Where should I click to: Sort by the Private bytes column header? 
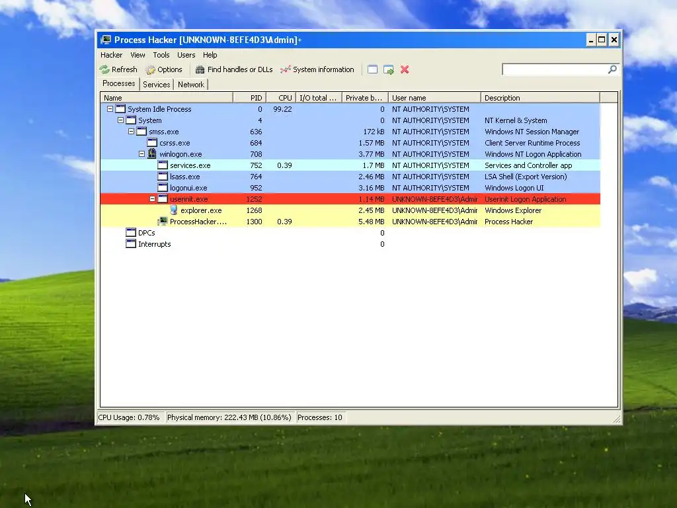[x=365, y=98]
